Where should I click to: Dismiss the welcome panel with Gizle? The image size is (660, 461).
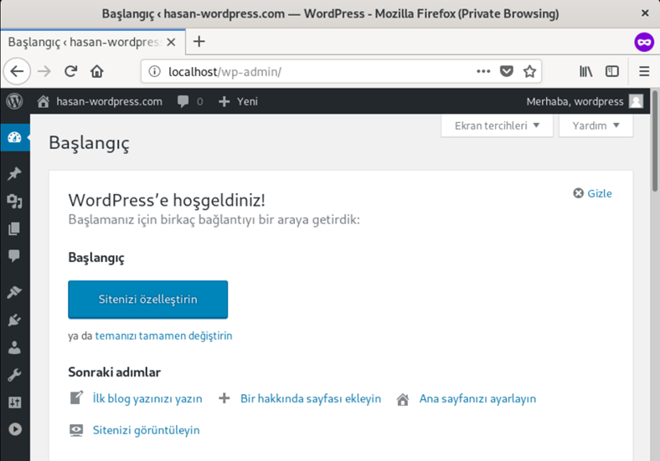(593, 193)
